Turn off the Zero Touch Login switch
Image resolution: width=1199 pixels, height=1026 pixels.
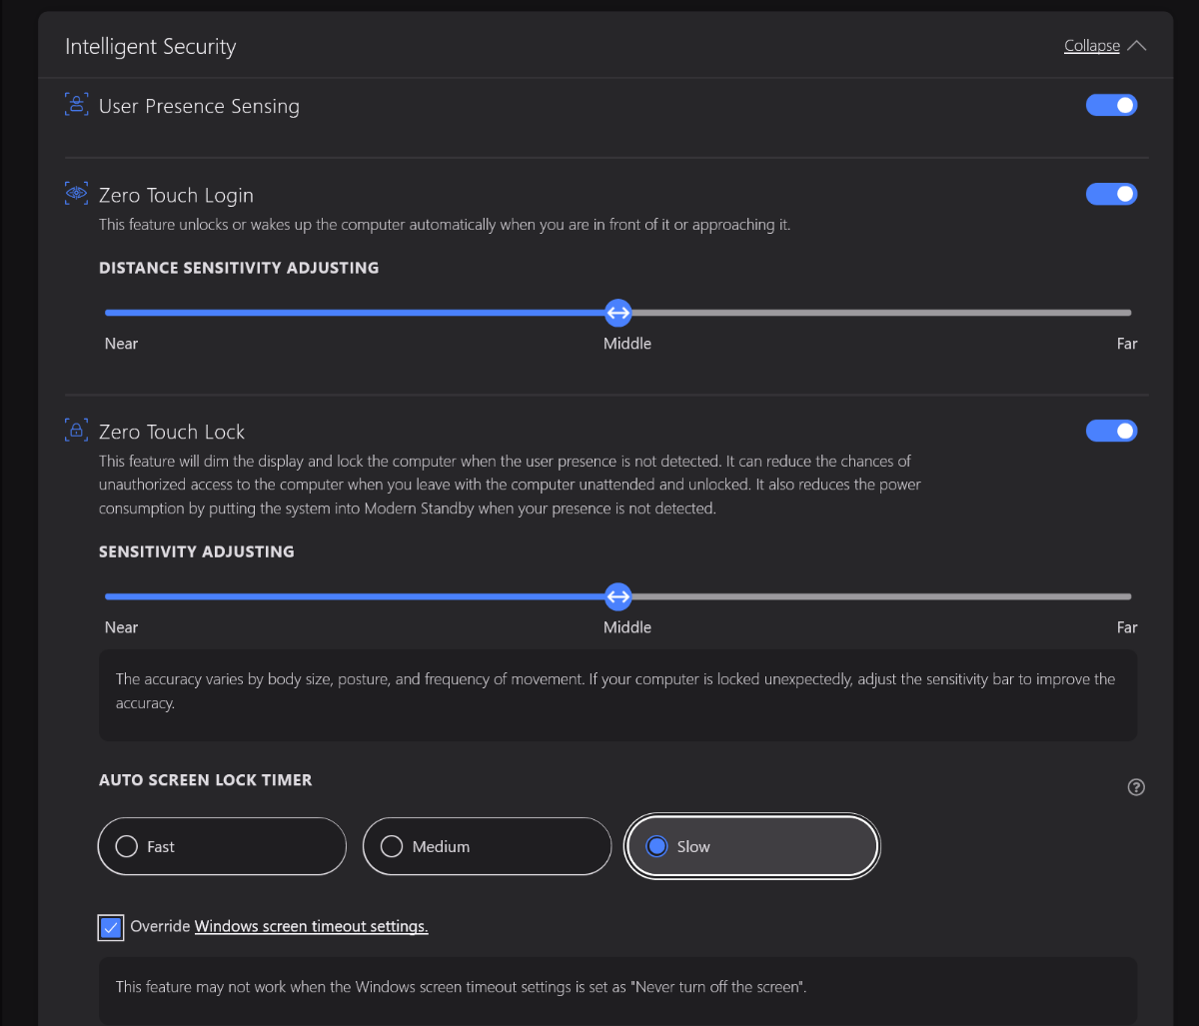coord(1111,194)
